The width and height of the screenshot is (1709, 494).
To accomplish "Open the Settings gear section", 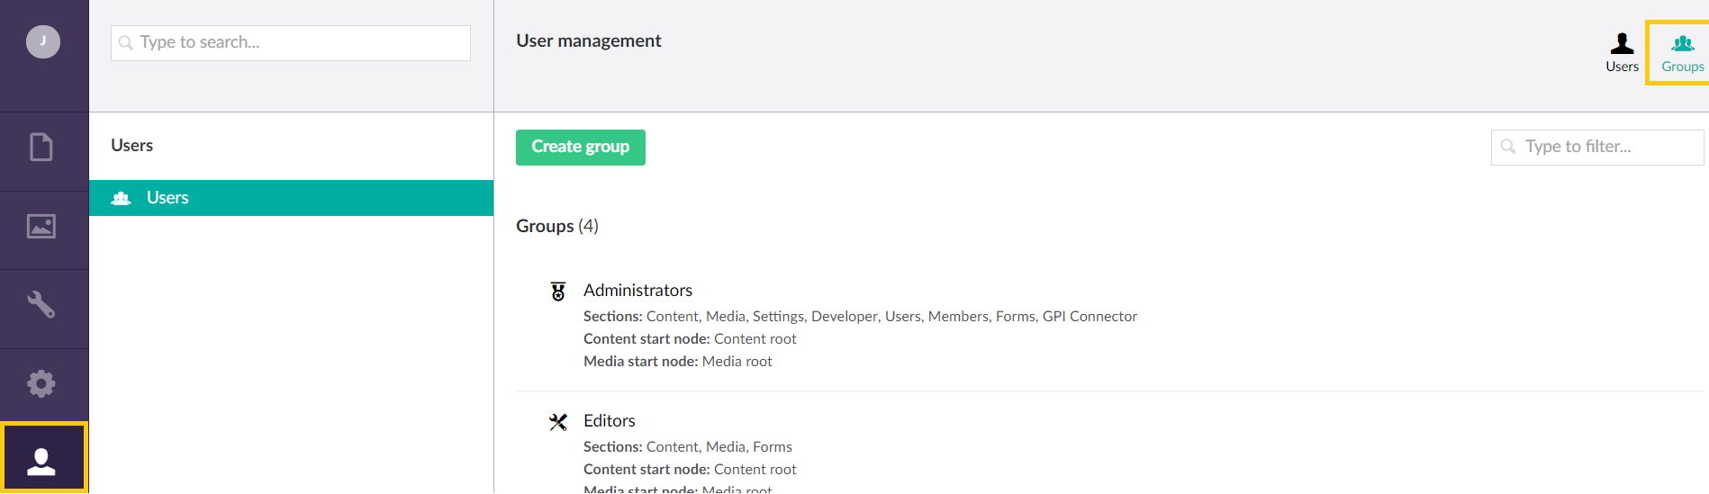I will pyautogui.click(x=41, y=383).
